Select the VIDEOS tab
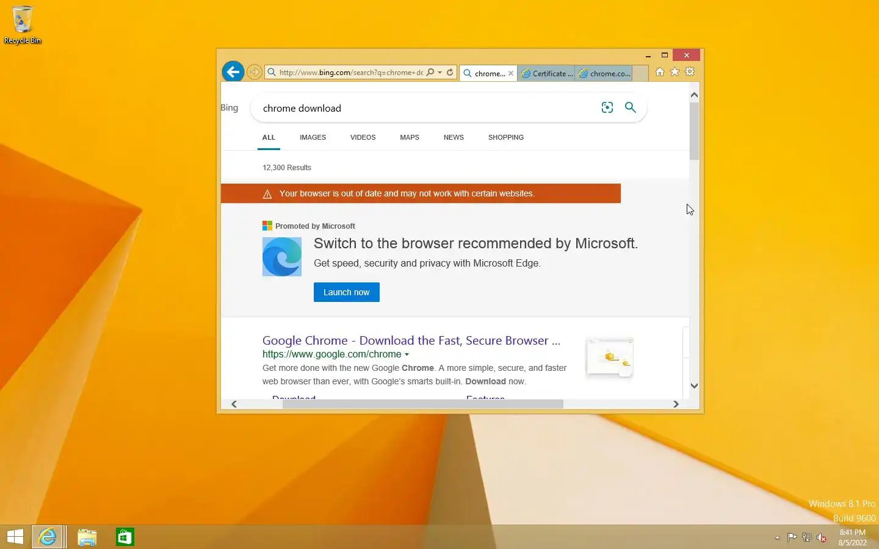This screenshot has width=879, height=549. (x=363, y=137)
